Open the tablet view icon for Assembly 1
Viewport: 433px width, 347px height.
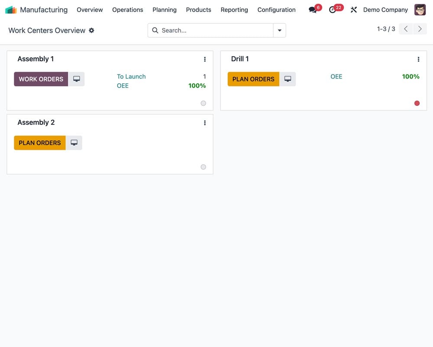click(77, 79)
